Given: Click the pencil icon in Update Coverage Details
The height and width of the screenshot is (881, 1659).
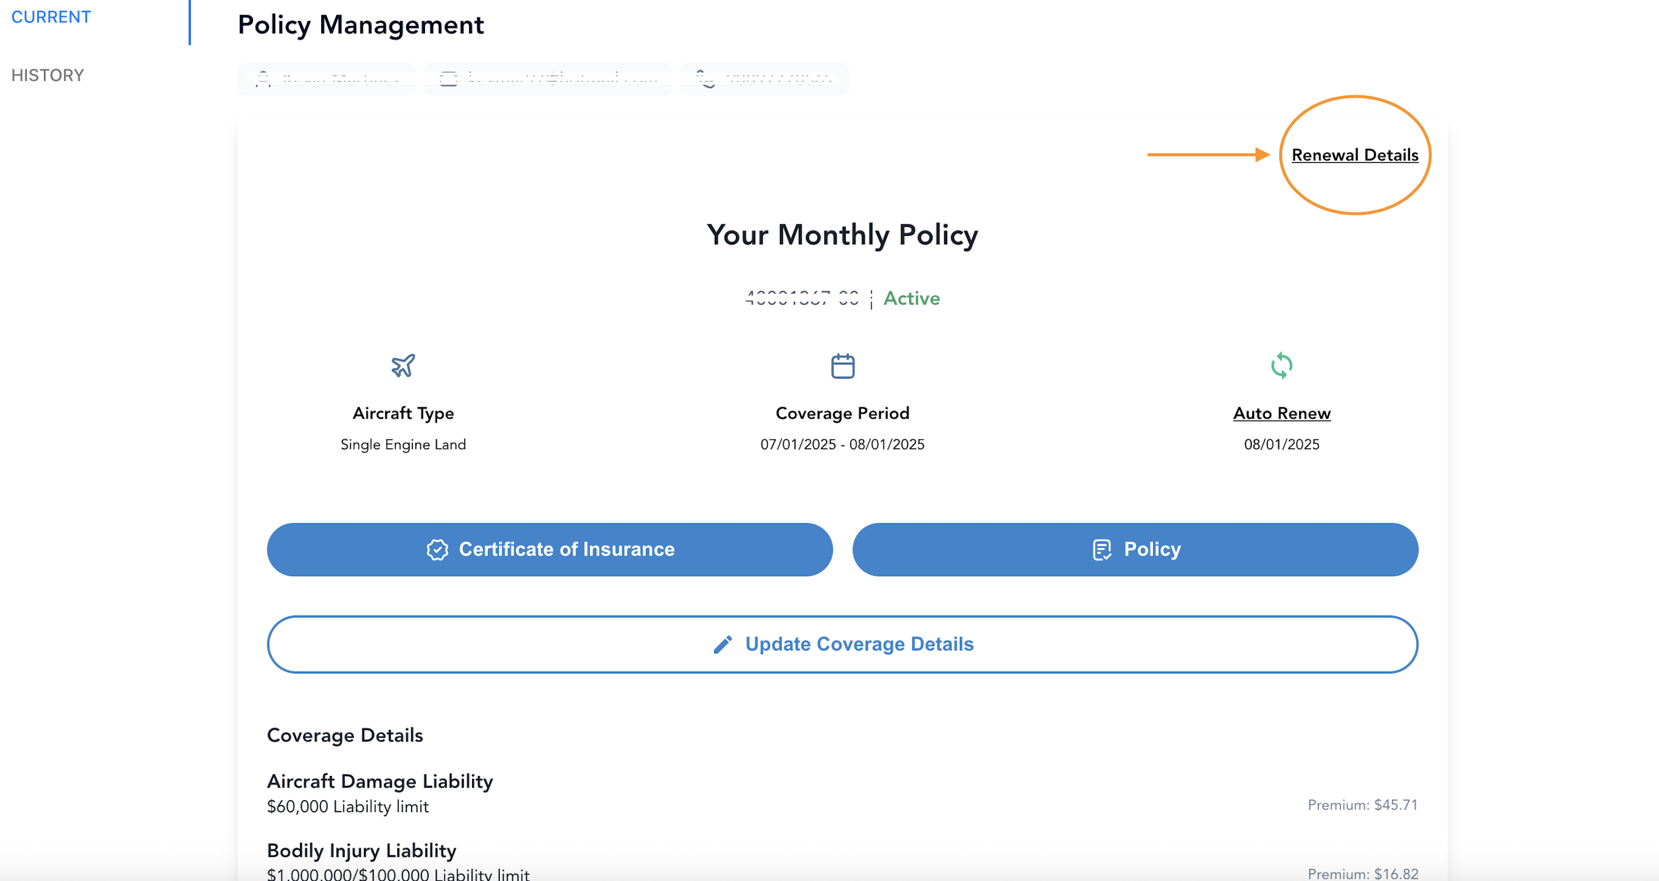Looking at the screenshot, I should [723, 644].
